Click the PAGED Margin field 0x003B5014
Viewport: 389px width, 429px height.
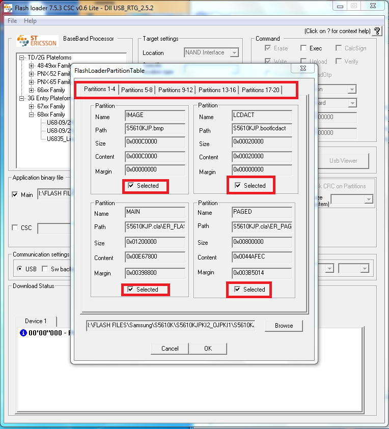point(262,273)
